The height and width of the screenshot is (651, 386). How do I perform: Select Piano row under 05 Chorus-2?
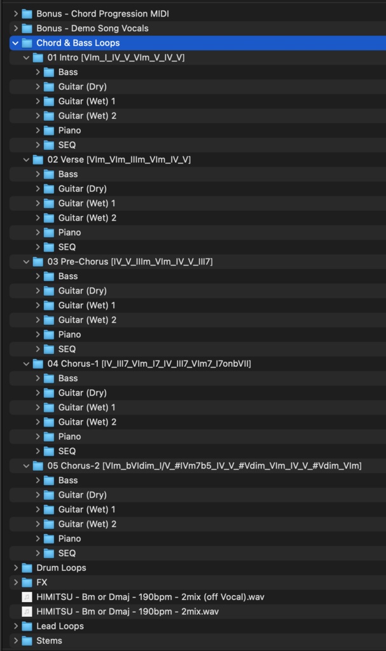click(x=198, y=538)
